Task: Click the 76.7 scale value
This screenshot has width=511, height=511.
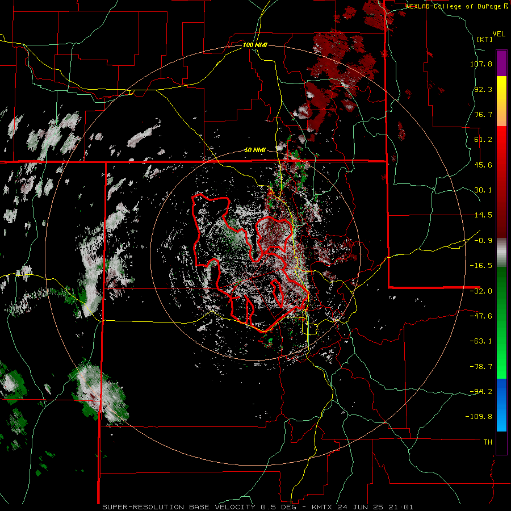Action: pyautogui.click(x=483, y=114)
